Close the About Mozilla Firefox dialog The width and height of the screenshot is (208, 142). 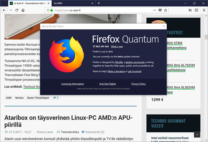coord(164,26)
